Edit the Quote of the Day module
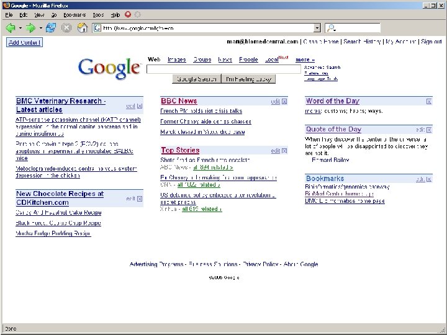Image resolution: width=447 pixels, height=335 pixels. click(420, 130)
